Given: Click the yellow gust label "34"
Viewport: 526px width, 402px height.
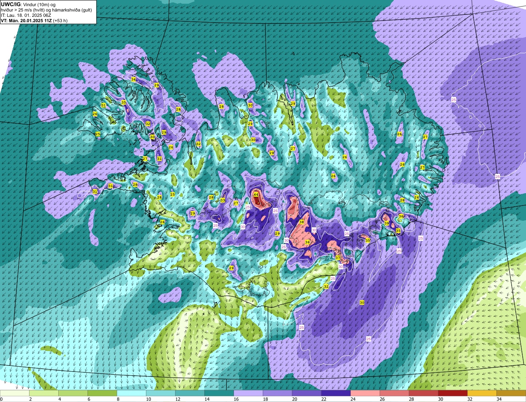Looking at the screenshot, I should 133,79.
